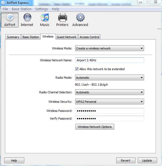Focus the Verify Password field
The image size is (162, 166).
[110, 118]
